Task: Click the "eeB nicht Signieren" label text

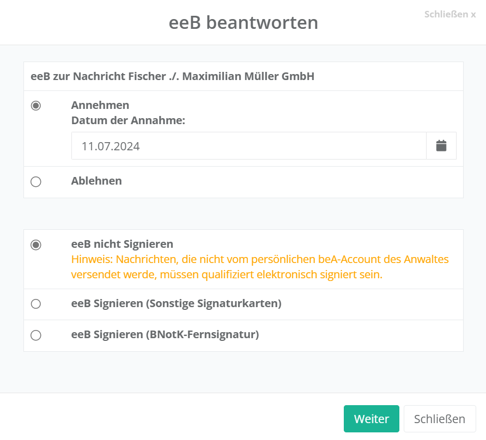Action: 122,244
